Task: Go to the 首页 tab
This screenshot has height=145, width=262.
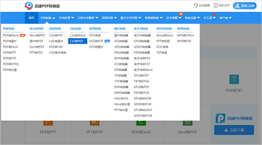Action: pyautogui.click(x=31, y=18)
